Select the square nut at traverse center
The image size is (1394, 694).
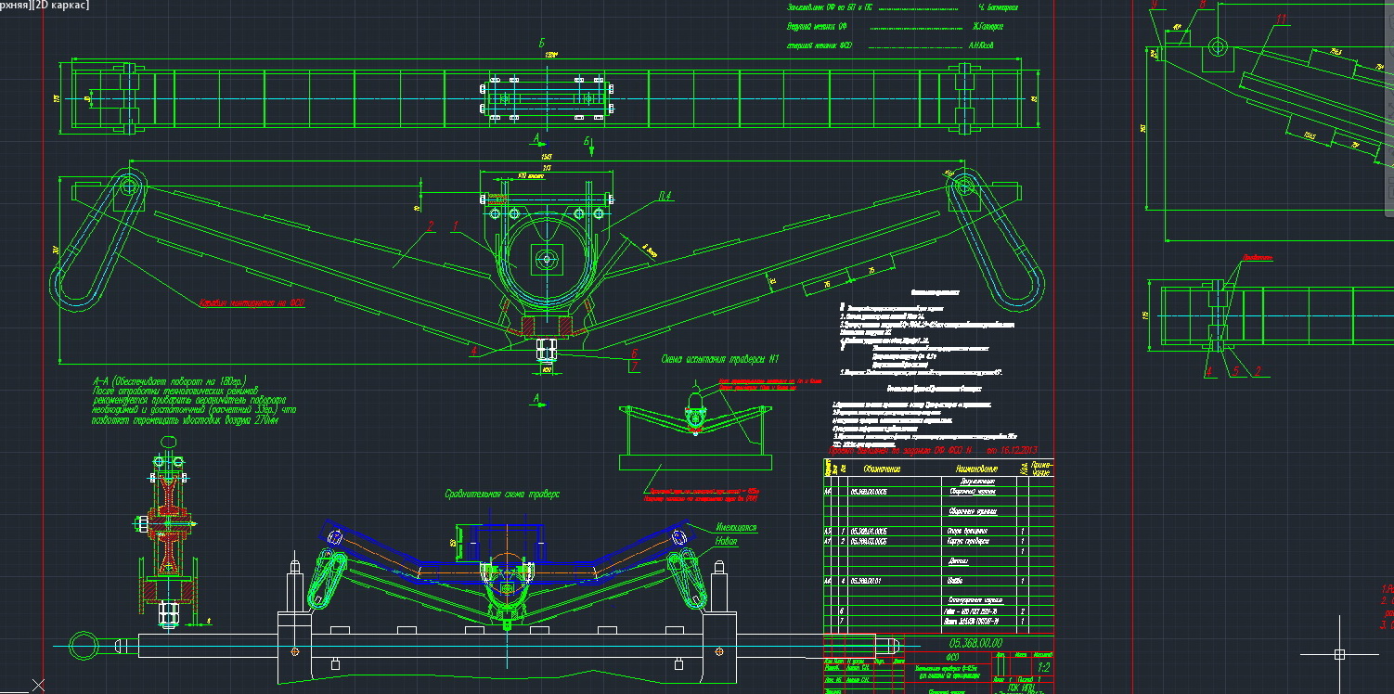coord(547,259)
